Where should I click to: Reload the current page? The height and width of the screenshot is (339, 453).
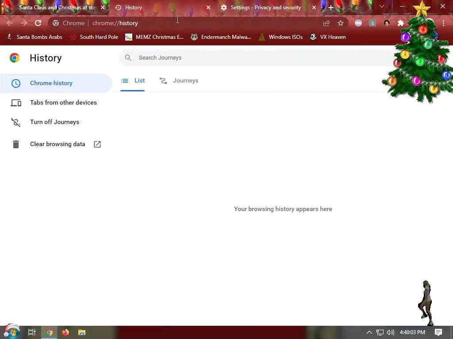coord(38,23)
